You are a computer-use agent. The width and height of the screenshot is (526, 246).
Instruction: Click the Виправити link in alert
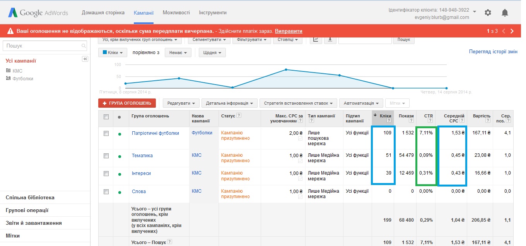[288, 31]
